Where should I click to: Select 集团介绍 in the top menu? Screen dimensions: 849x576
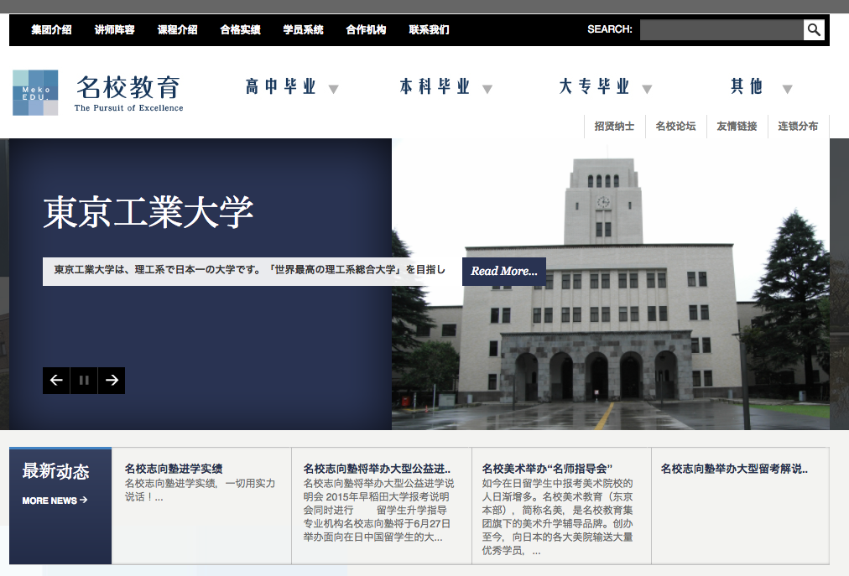coord(50,29)
